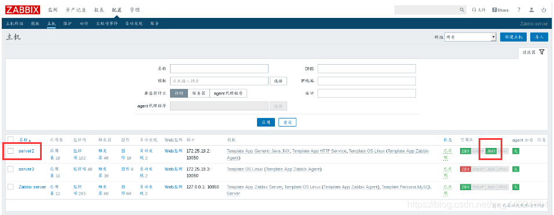Click the logout power icon
This screenshot has width=554, height=215.
click(x=544, y=10)
